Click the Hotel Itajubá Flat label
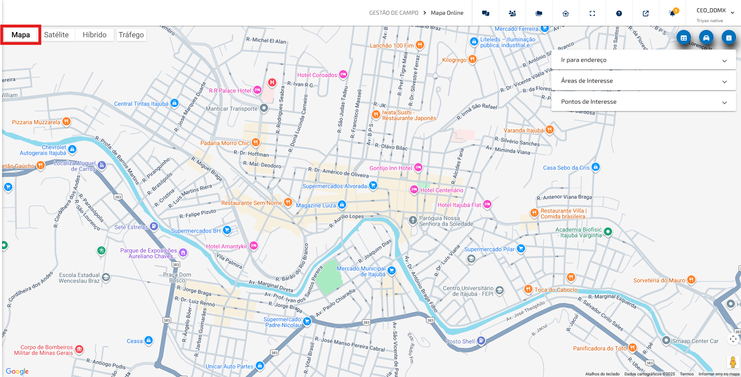The width and height of the screenshot is (741, 377). pos(459,205)
